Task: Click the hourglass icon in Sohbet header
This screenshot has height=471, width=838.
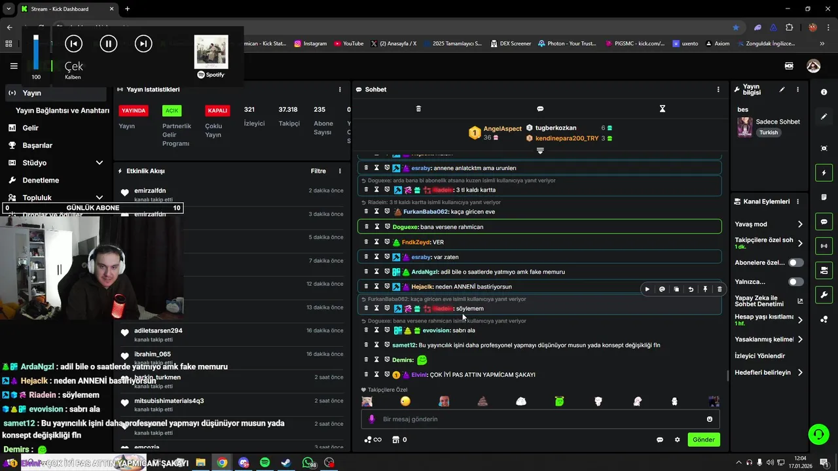Action: [x=663, y=109]
